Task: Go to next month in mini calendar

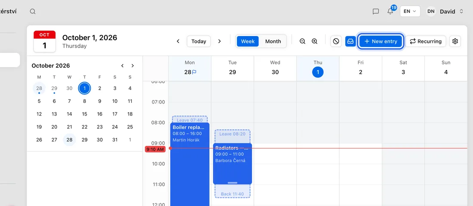Action: point(132,66)
